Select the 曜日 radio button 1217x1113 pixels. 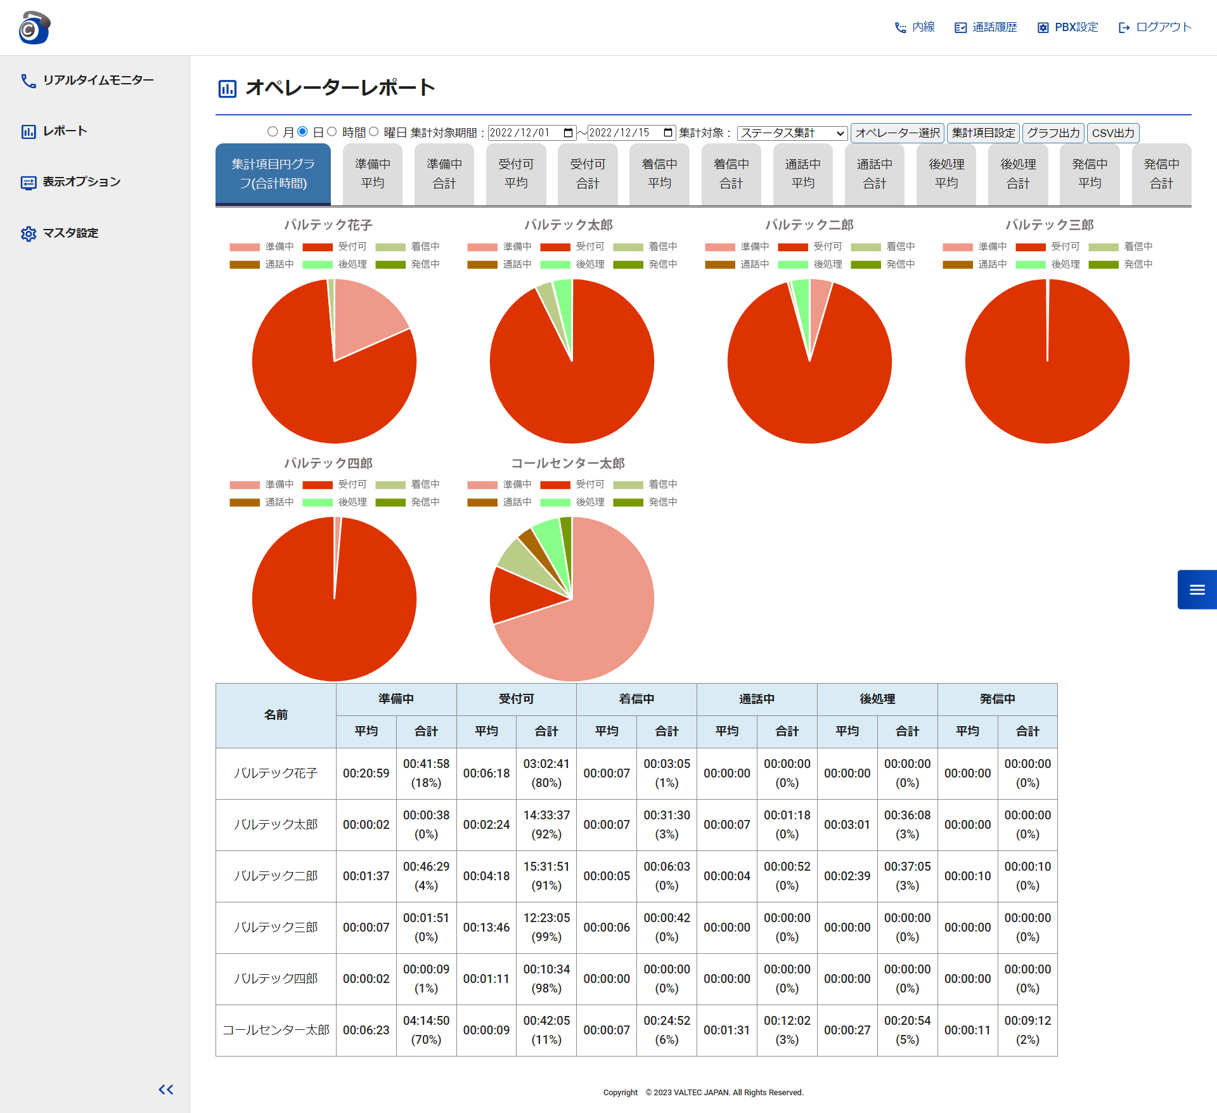tap(374, 132)
